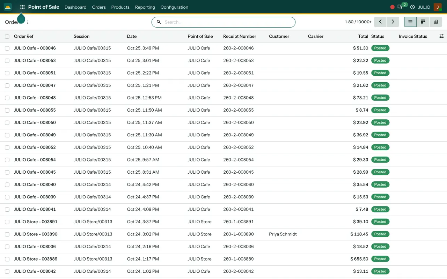Sort by Invoice Status column header

click(413, 36)
